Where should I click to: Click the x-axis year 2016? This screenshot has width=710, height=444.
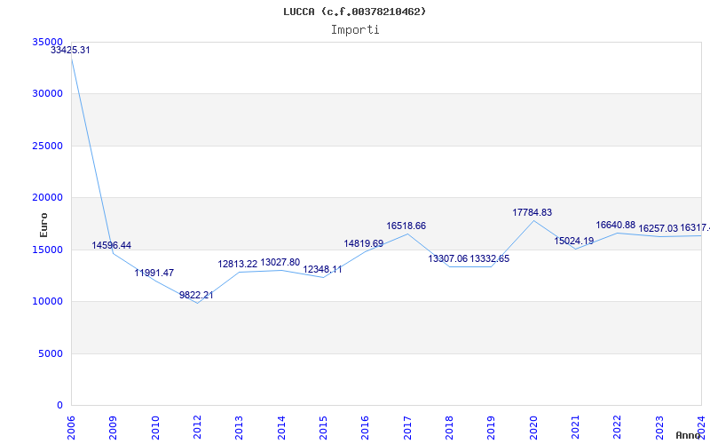pos(365,427)
